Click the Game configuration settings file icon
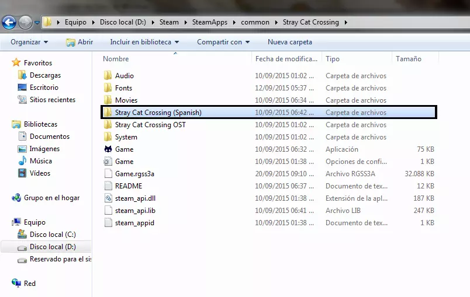The height and width of the screenshot is (297, 470). pos(108,161)
